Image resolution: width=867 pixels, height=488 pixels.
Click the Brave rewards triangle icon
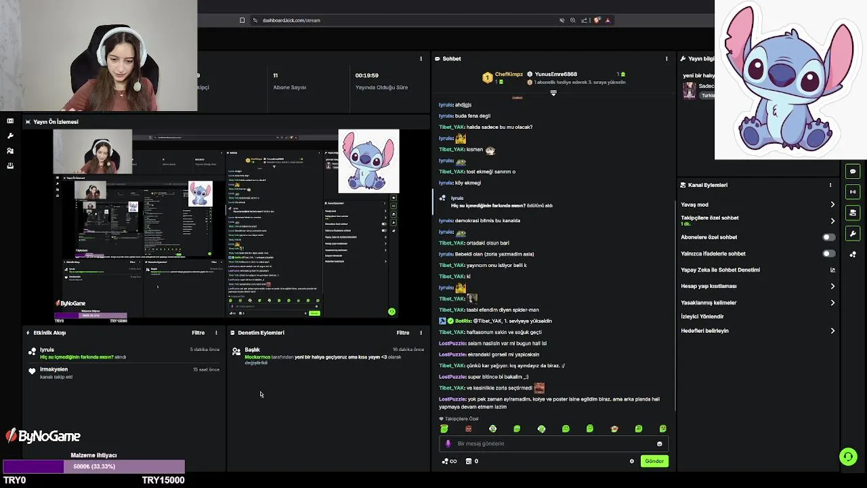(608, 20)
